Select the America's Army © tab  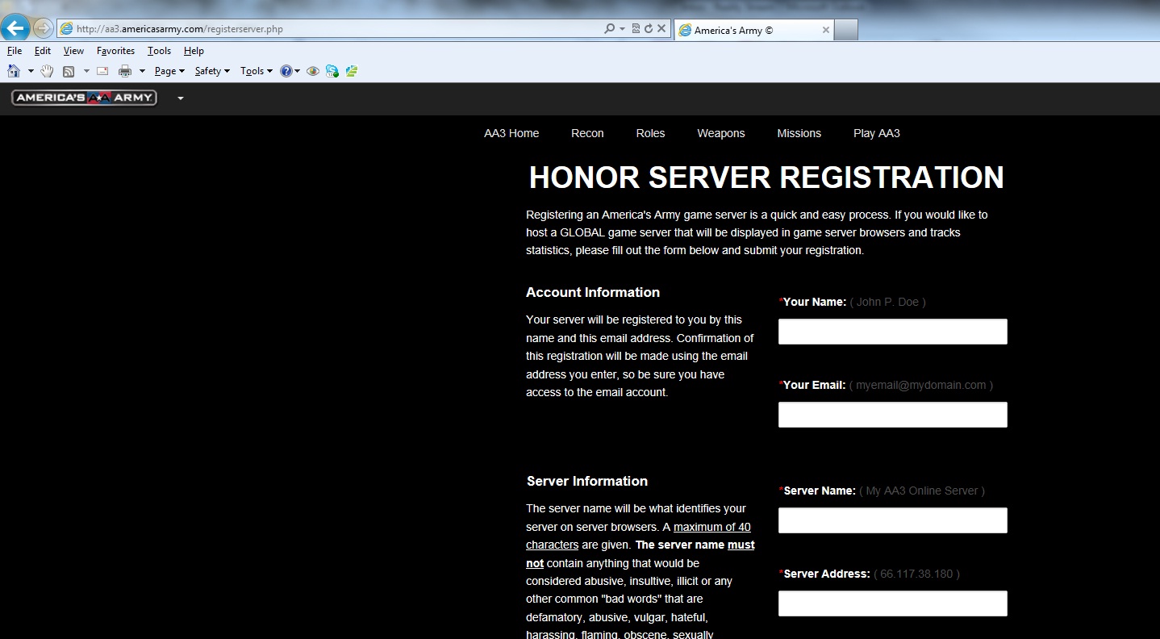tap(753, 30)
